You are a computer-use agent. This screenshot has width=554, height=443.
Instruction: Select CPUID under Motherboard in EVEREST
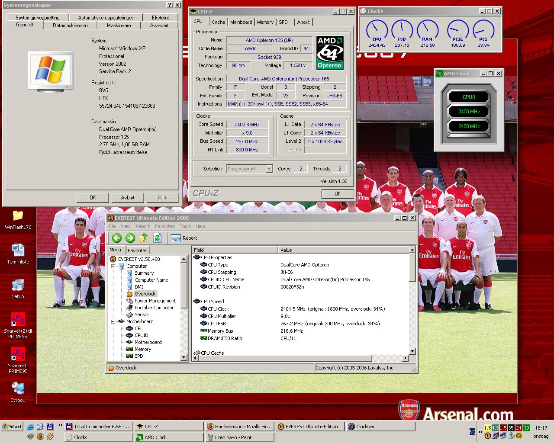click(141, 335)
